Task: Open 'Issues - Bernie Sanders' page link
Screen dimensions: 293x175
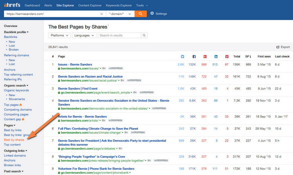Action: [75, 65]
